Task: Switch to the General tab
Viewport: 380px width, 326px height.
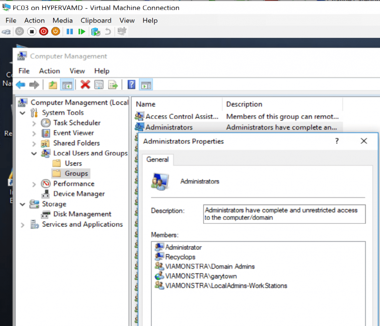Action: pos(157,159)
